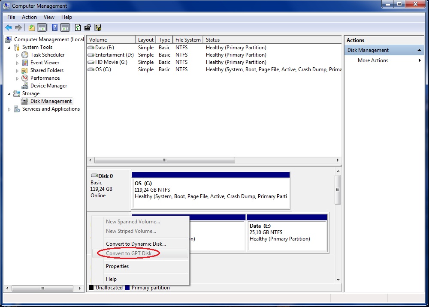429x307 pixels.
Task: Select the System Tools icon in tree
Action: coord(17,47)
